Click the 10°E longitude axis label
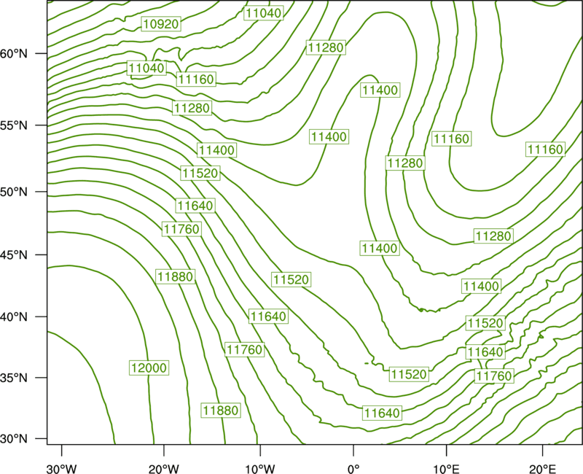583x474 pixels. (446, 469)
